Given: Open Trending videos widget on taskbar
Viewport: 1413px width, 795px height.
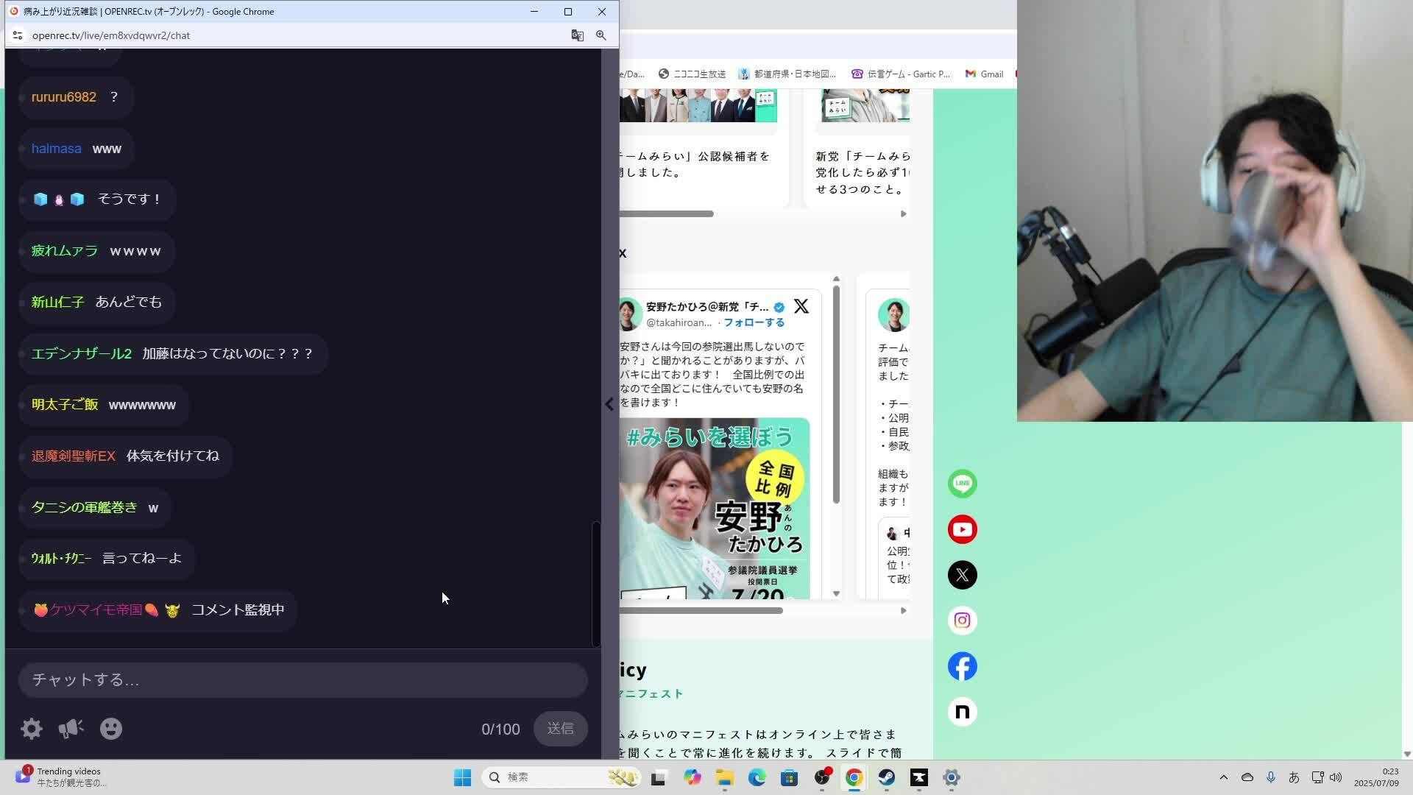Looking at the screenshot, I should pos(62,777).
